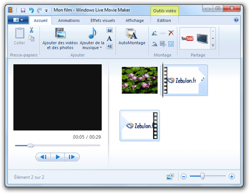Click the Outils vidéo contextual tab header

[164, 11]
